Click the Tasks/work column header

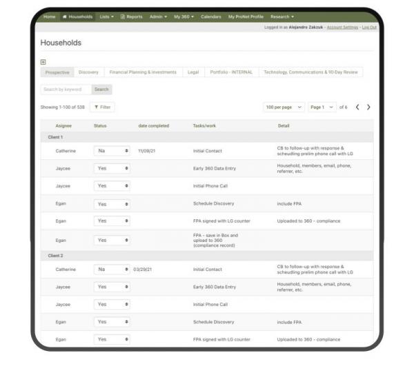[x=204, y=126]
